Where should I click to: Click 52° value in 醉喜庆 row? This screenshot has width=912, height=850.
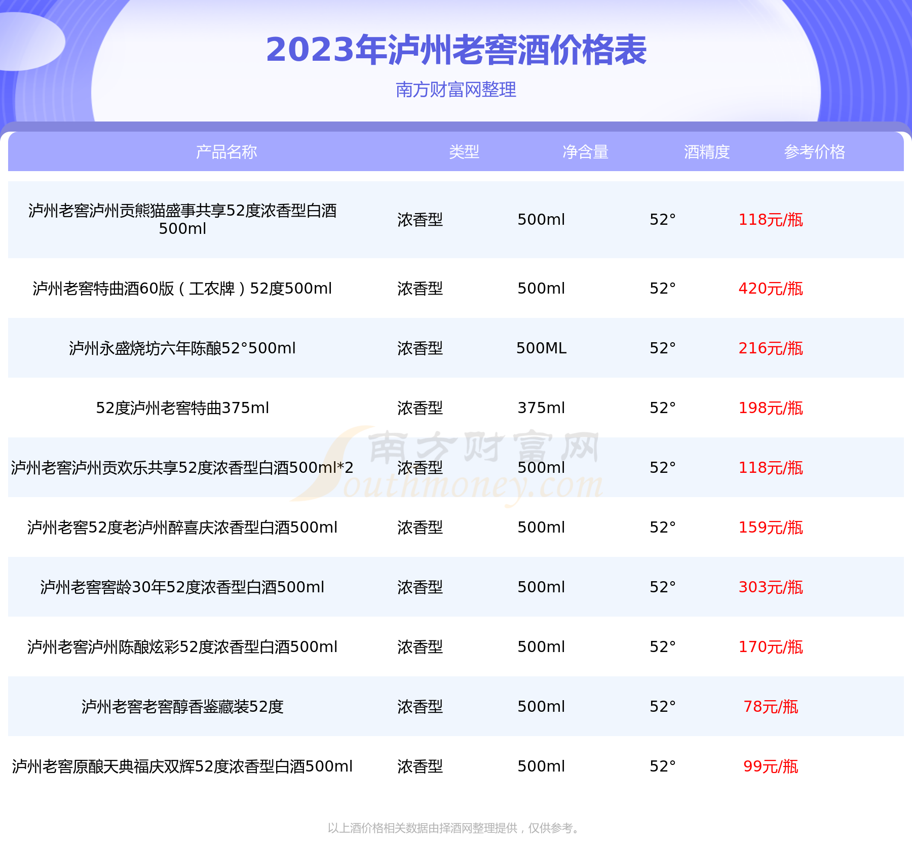point(663,528)
